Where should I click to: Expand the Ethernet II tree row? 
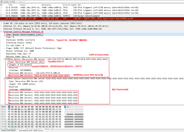1,26
